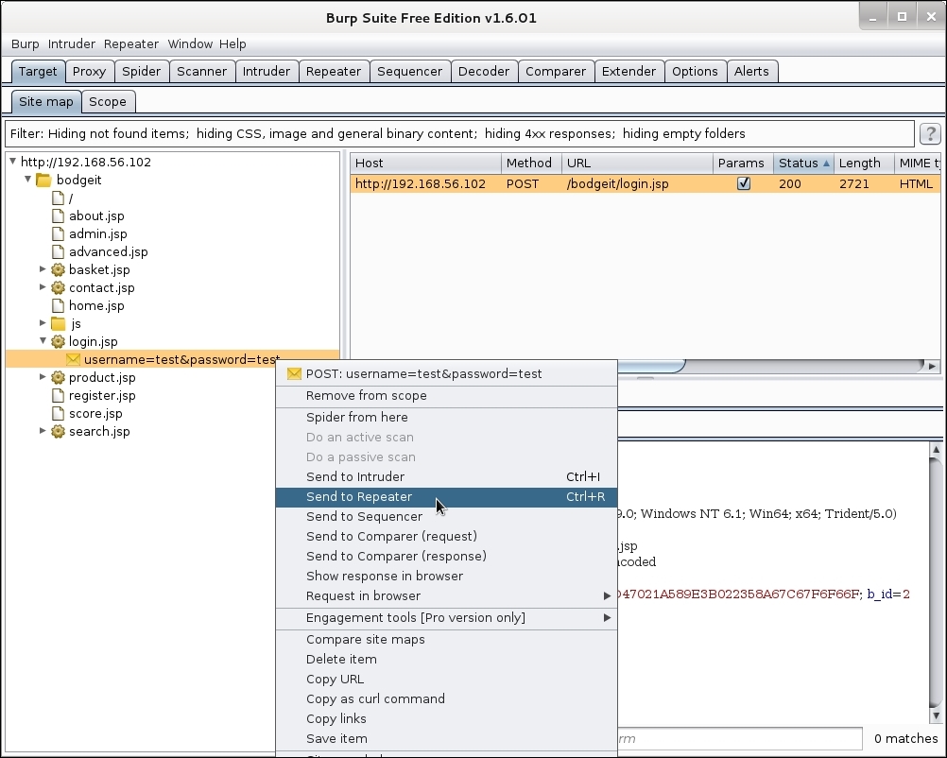Click the bodgeit folder icon

43,180
